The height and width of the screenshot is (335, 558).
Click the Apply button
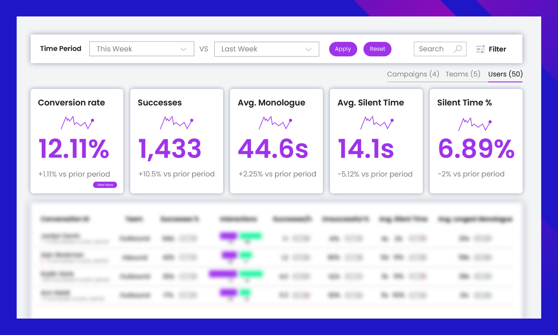[343, 49]
